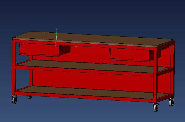Select the bottom wooden shelf
The height and width of the screenshot is (122, 185).
coord(93,92)
